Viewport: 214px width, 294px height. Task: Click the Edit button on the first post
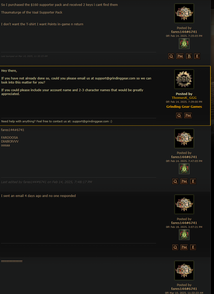click(197, 56)
